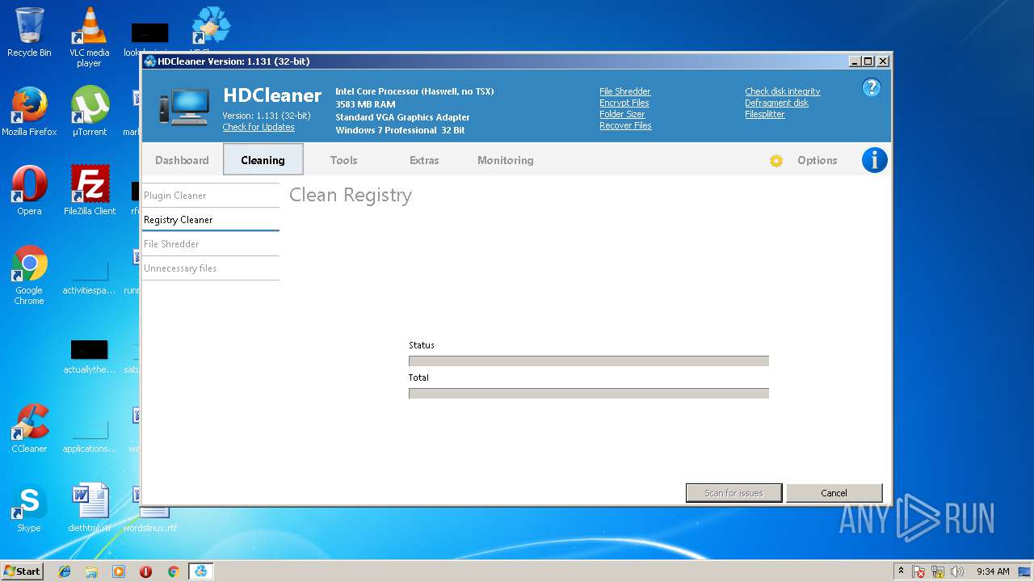Open Internet Explorer in taskbar
This screenshot has height=582, width=1034.
coord(65,571)
